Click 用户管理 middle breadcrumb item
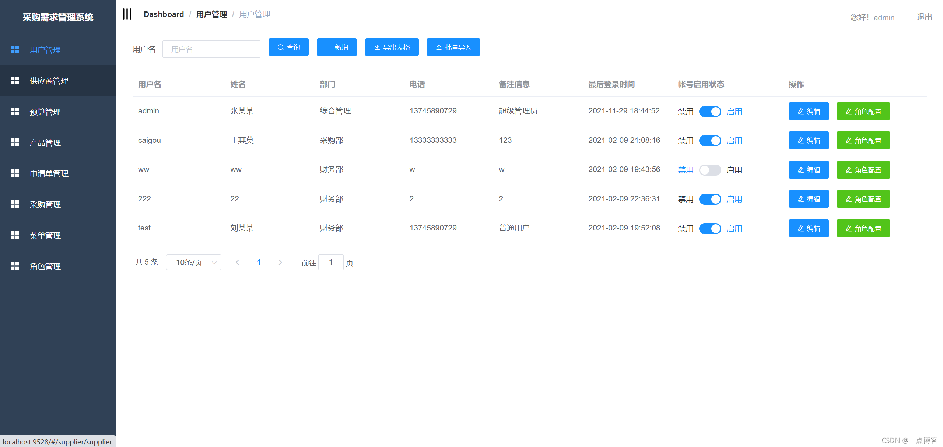943x447 pixels. point(211,14)
